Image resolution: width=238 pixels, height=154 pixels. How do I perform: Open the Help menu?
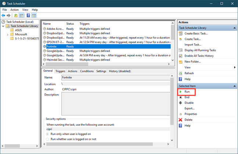(x=35, y=10)
